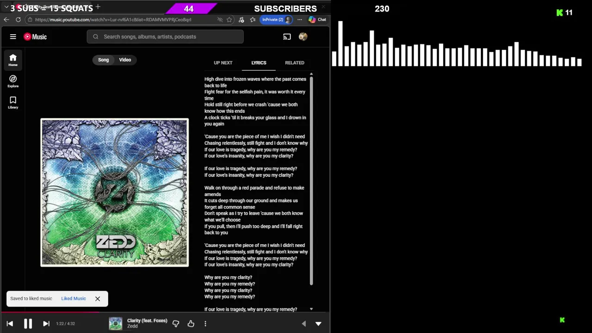Add page to favorites star icon
This screenshot has height=333, width=592.
point(229,19)
